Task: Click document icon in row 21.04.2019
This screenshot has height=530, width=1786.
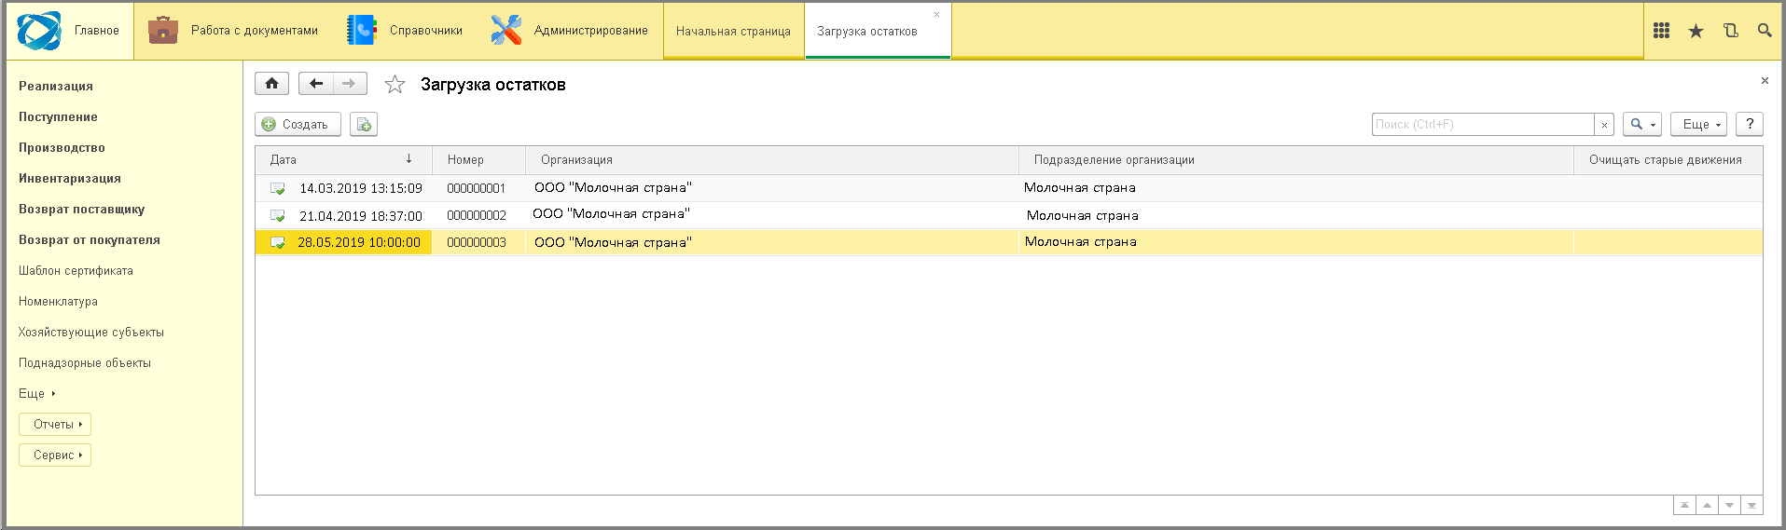Action: pos(278,216)
